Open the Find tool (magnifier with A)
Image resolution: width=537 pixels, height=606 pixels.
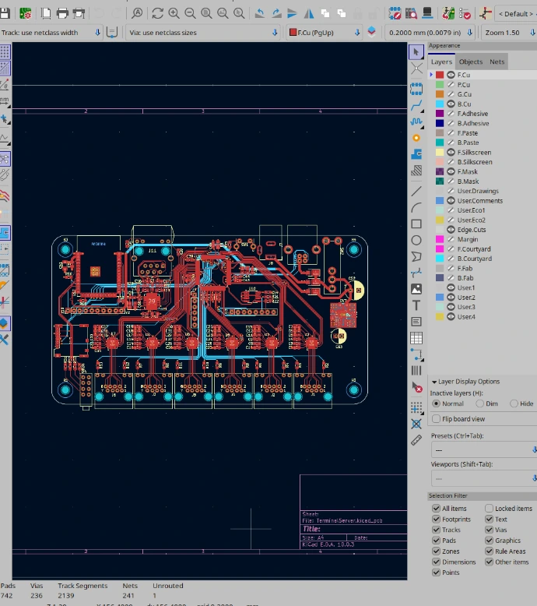tap(137, 13)
